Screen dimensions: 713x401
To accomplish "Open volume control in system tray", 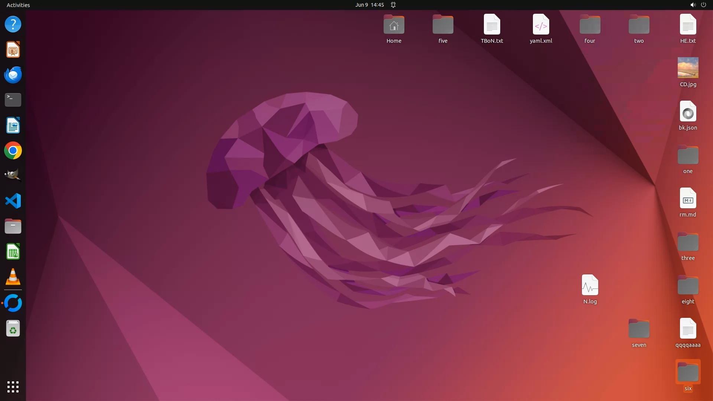I will click(693, 5).
